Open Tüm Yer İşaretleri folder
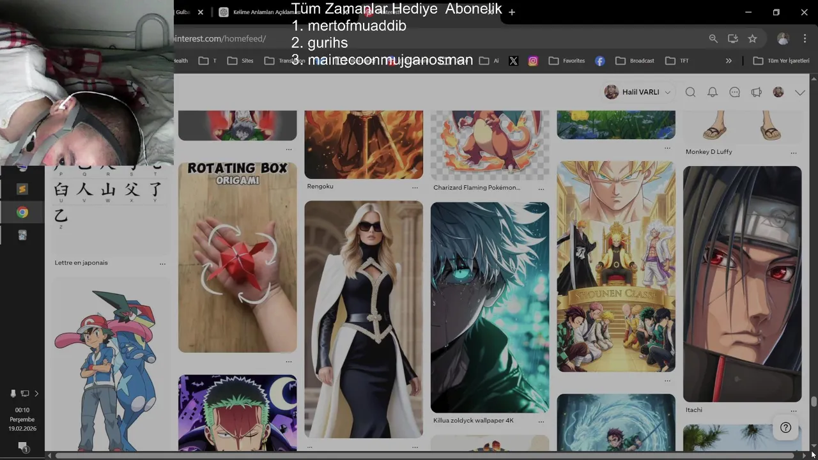 pos(782,61)
